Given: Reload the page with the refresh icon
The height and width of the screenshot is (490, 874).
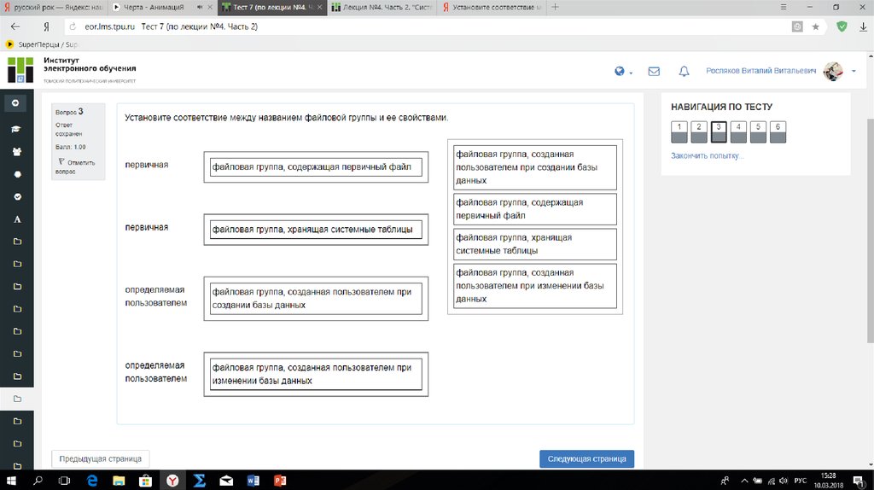Looking at the screenshot, I should tap(73, 26).
